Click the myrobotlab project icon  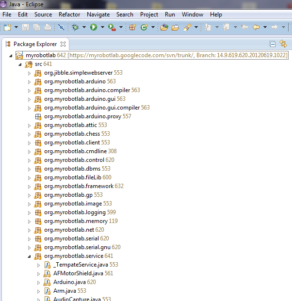(19, 55)
